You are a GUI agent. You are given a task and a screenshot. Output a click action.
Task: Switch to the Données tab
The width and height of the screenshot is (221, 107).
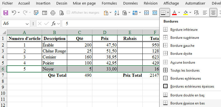pos(130,3)
